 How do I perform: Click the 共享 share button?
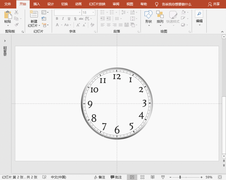(x=214, y=4)
